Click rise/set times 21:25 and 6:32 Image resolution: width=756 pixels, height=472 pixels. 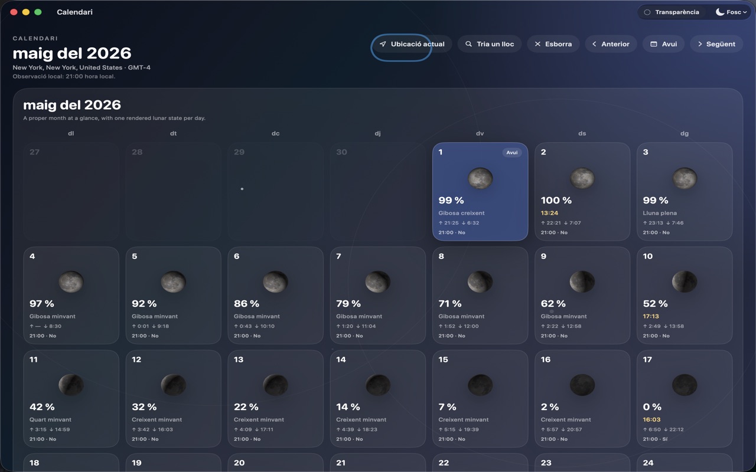[459, 223]
